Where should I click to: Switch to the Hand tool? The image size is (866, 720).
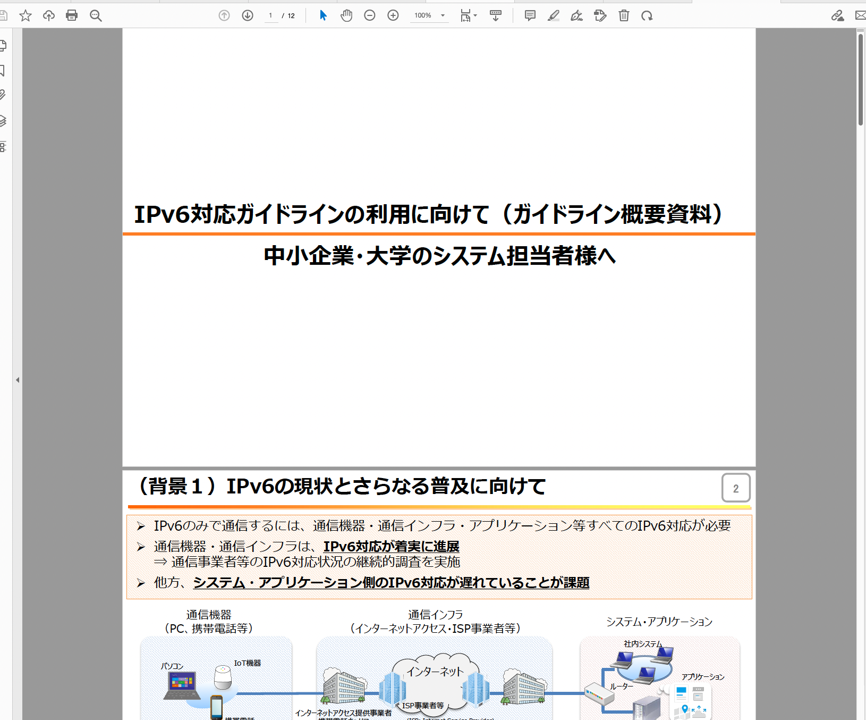point(346,15)
